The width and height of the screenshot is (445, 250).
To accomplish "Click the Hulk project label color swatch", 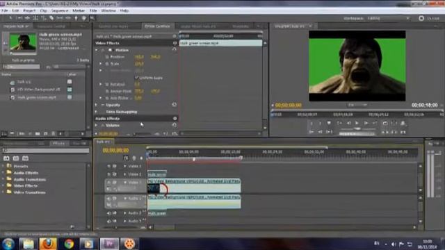I will [70, 82].
